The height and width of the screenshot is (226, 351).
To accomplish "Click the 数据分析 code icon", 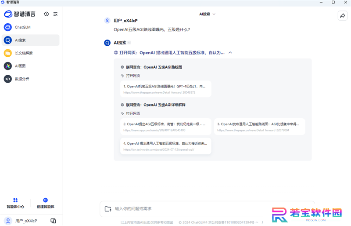I will pos(8,79).
